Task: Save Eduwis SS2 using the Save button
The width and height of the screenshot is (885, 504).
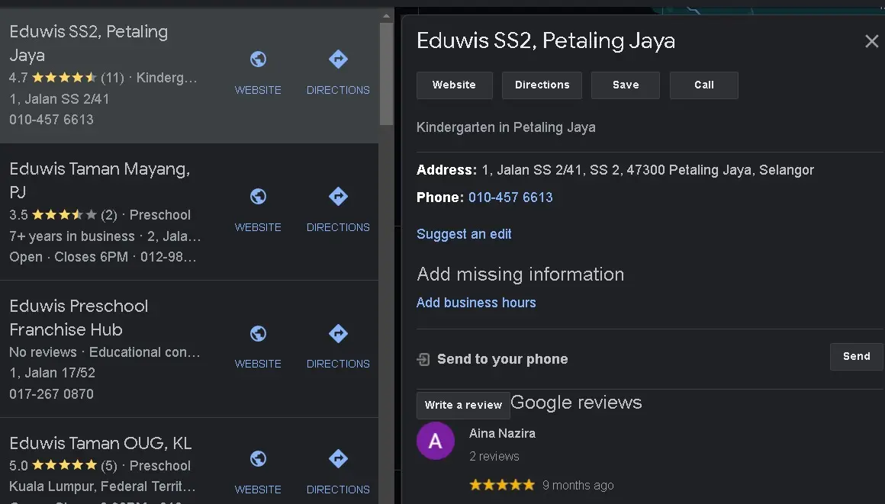Action: [x=626, y=85]
